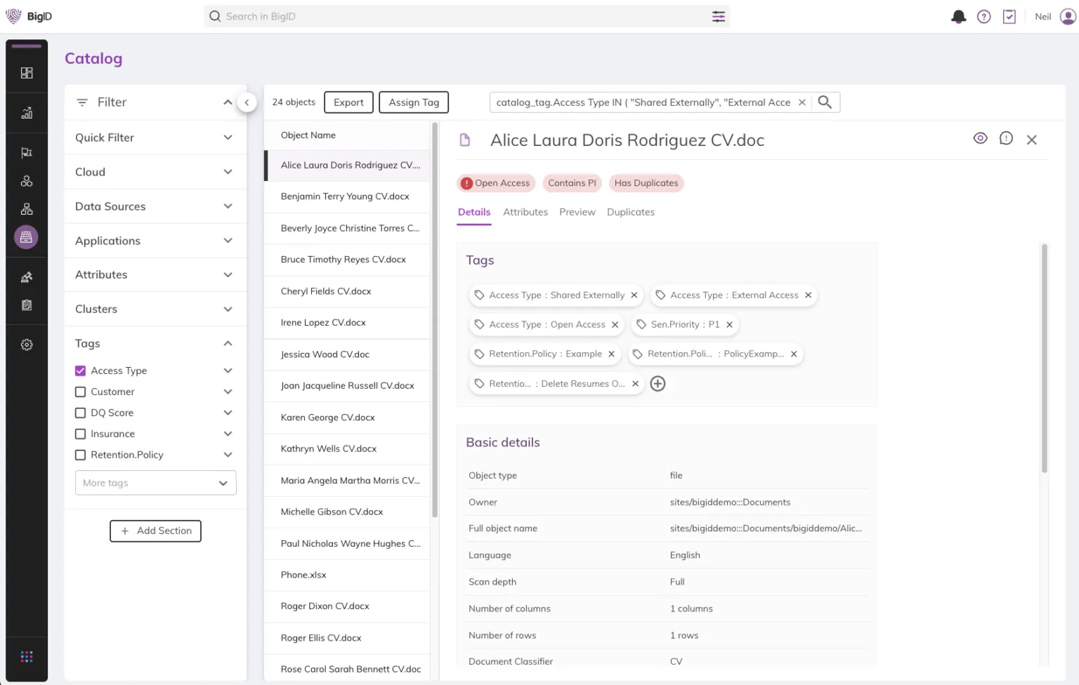Expand Access Type tag values chevron
This screenshot has height=685, width=1079.
click(x=228, y=371)
